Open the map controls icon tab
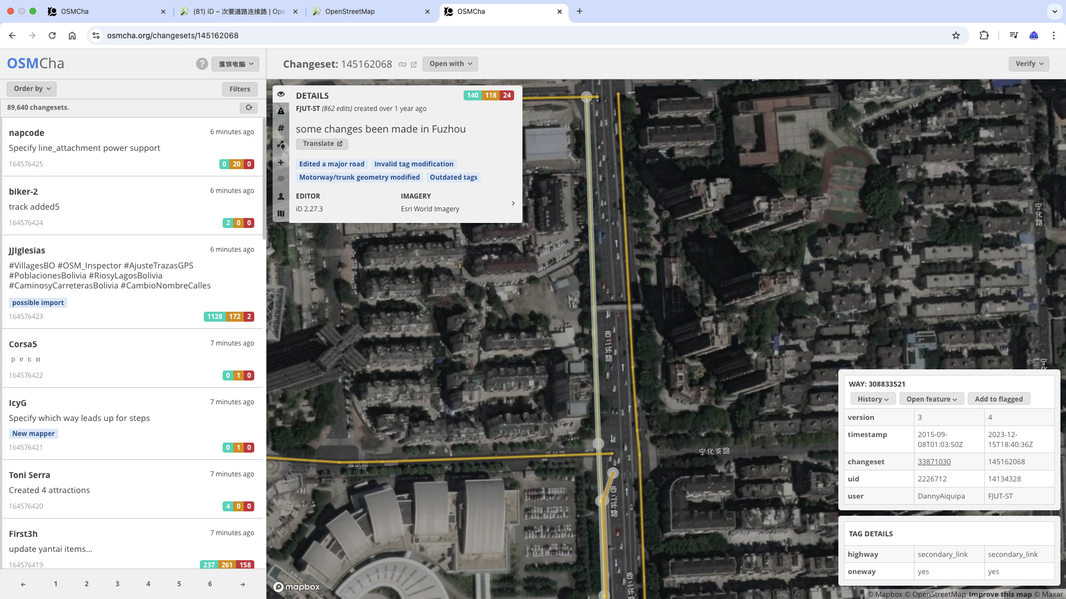This screenshot has width=1066, height=599. pos(281,214)
